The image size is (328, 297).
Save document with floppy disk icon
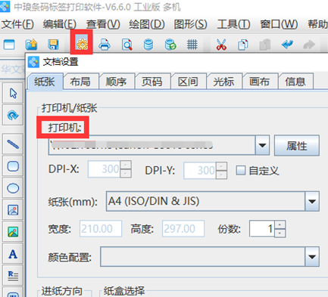coord(53,45)
